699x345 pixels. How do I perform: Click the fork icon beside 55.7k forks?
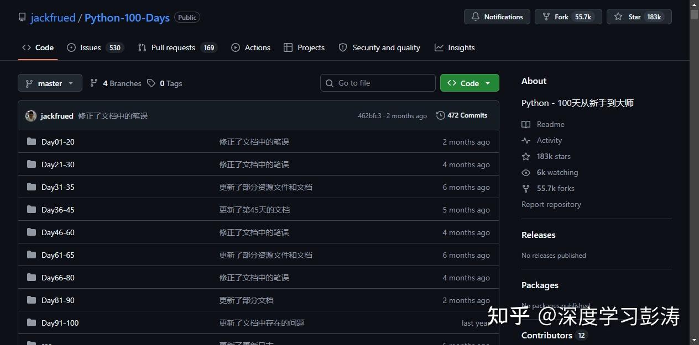click(526, 189)
